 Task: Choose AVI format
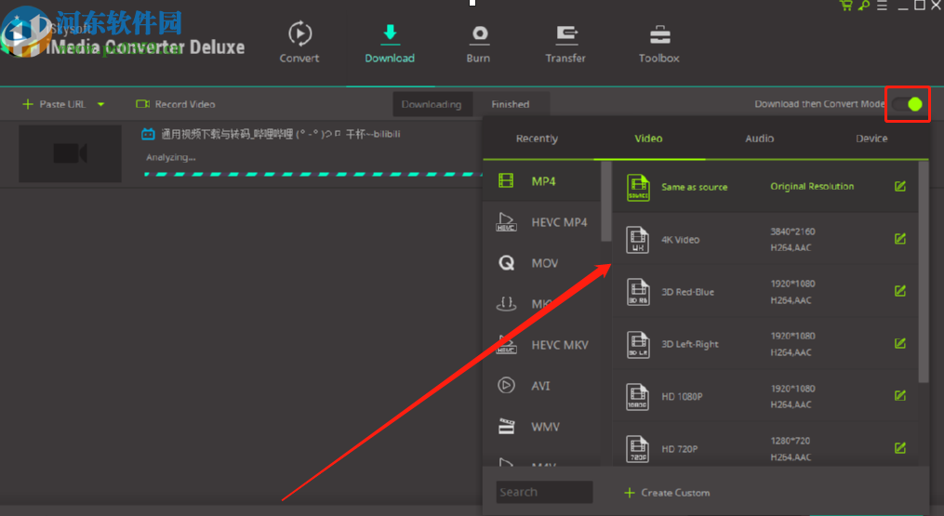542,386
